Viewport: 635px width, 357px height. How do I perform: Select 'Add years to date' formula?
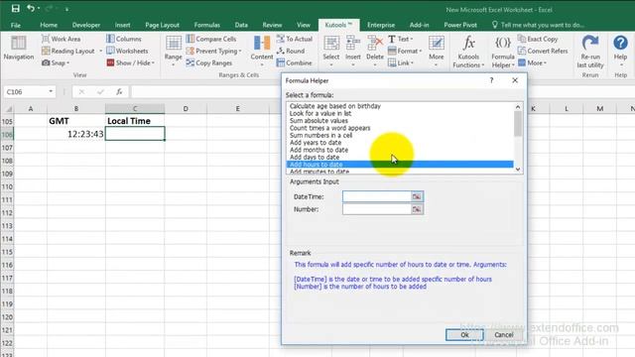pos(400,143)
